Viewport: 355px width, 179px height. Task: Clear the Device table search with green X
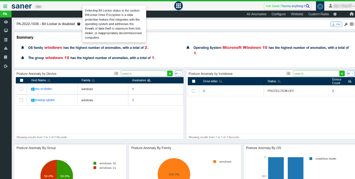[170, 74]
